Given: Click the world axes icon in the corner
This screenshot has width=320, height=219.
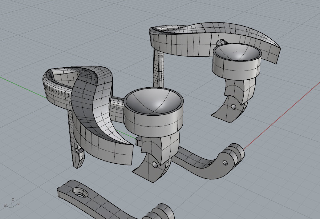Looking at the screenshot, I should click(x=12, y=204).
